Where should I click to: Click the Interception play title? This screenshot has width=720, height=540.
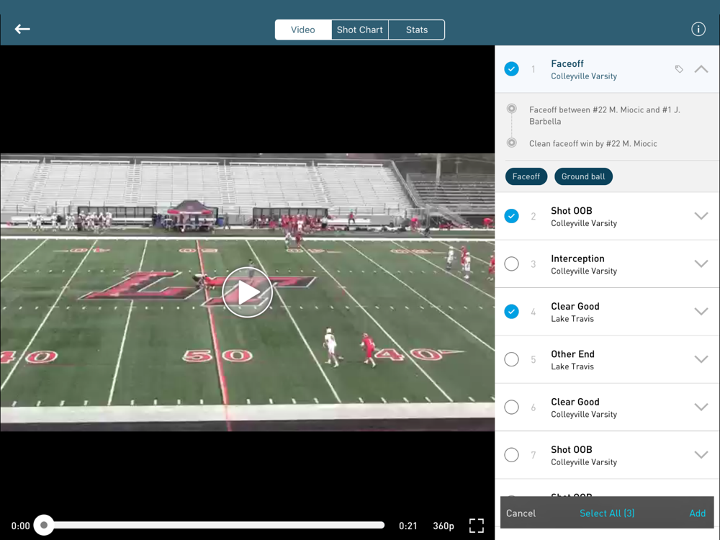577,258
